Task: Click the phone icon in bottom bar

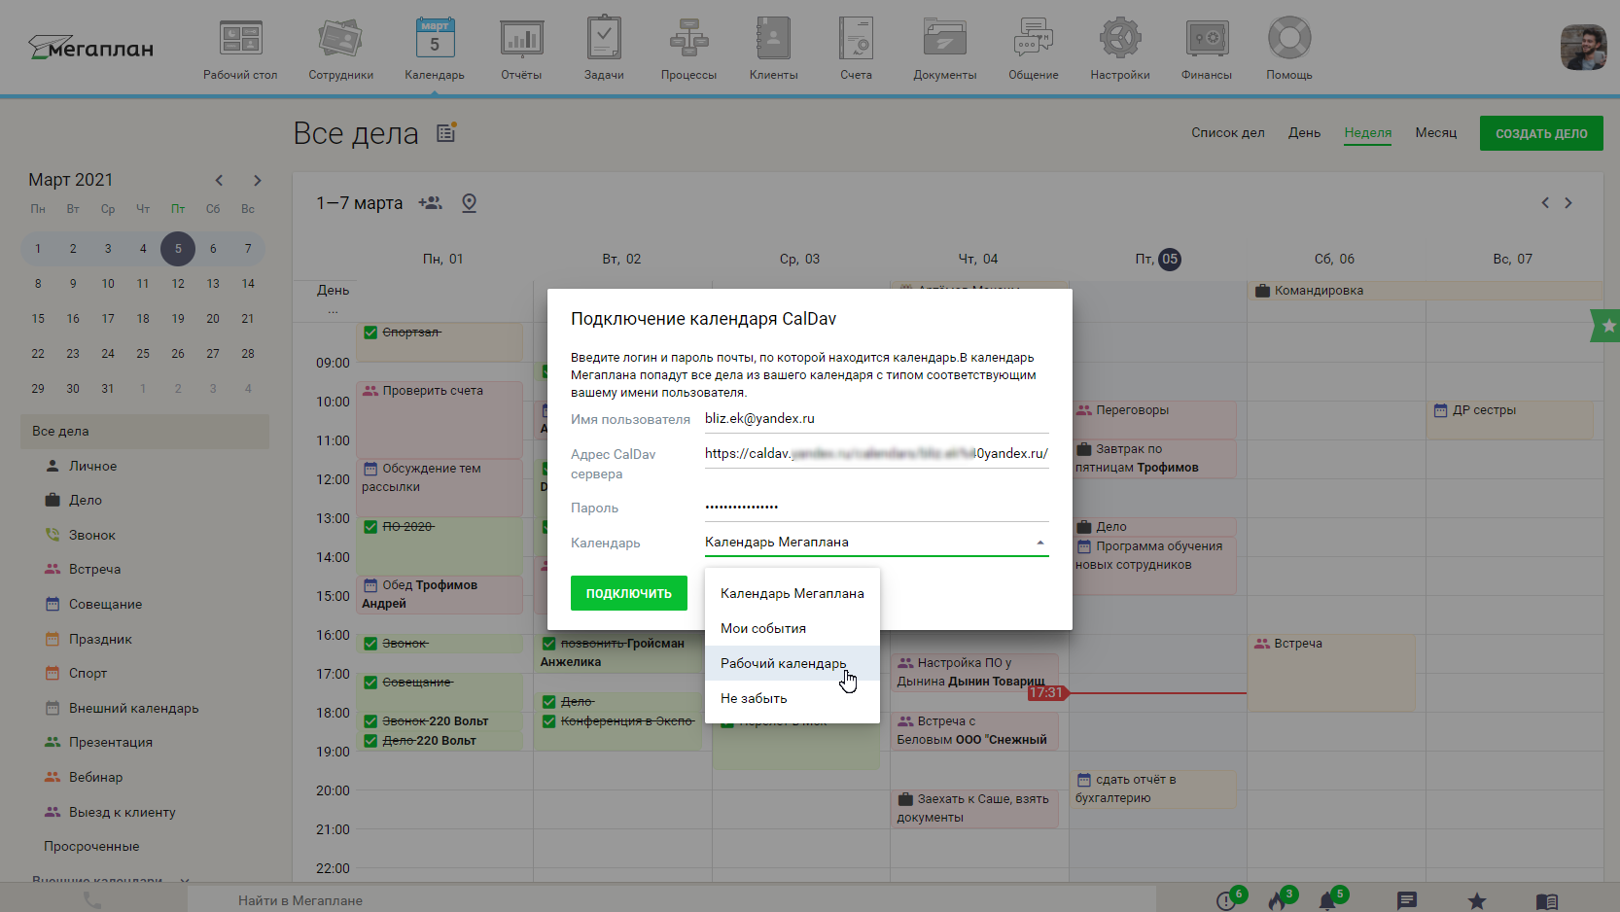Action: pos(92,900)
